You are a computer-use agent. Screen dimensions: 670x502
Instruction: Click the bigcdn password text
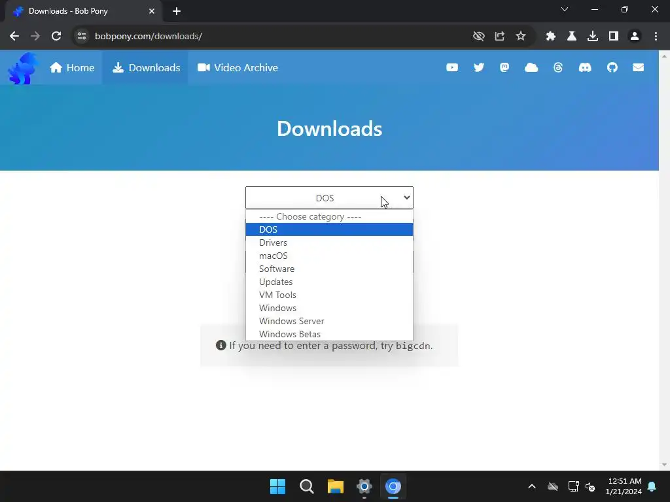(414, 346)
